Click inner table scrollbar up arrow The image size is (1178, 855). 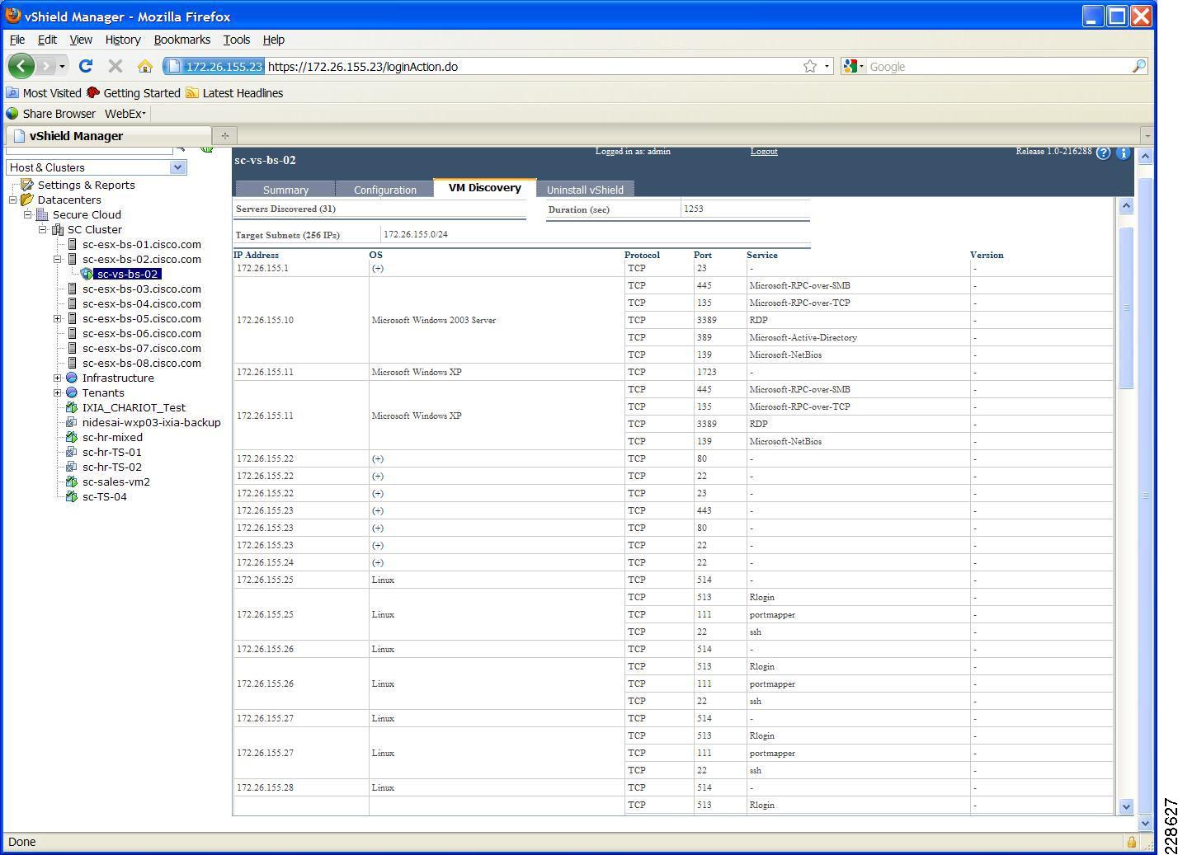pyautogui.click(x=1126, y=205)
